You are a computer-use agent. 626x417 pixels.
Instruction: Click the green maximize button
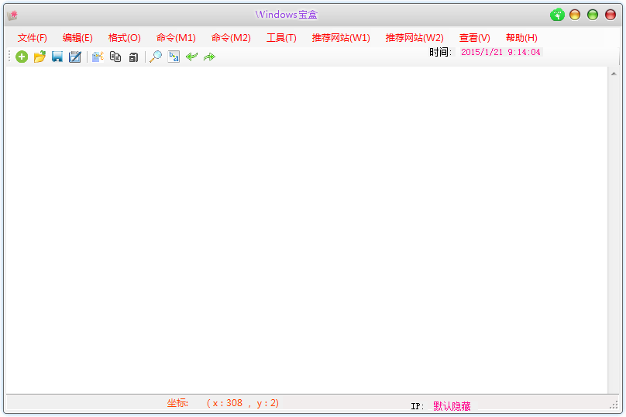[593, 15]
